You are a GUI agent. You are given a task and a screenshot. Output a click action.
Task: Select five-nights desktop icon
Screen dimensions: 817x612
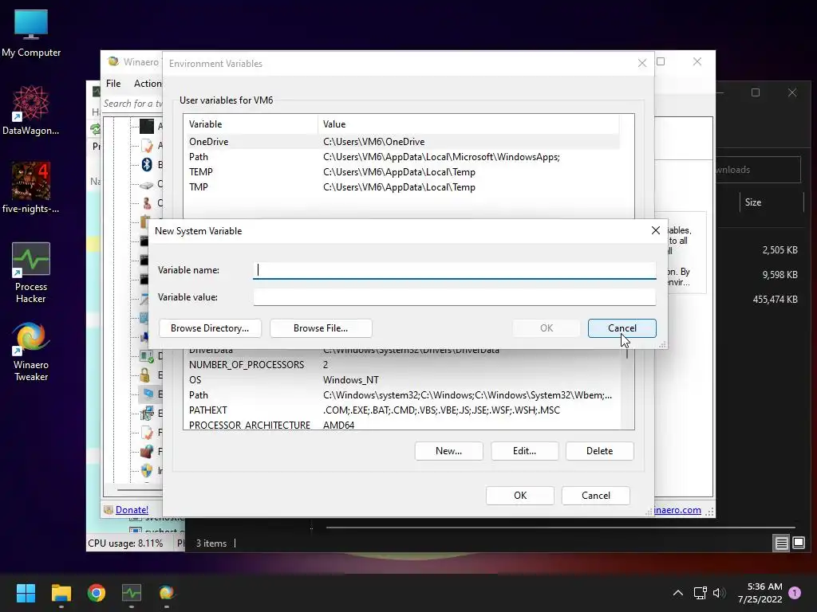[x=31, y=188]
